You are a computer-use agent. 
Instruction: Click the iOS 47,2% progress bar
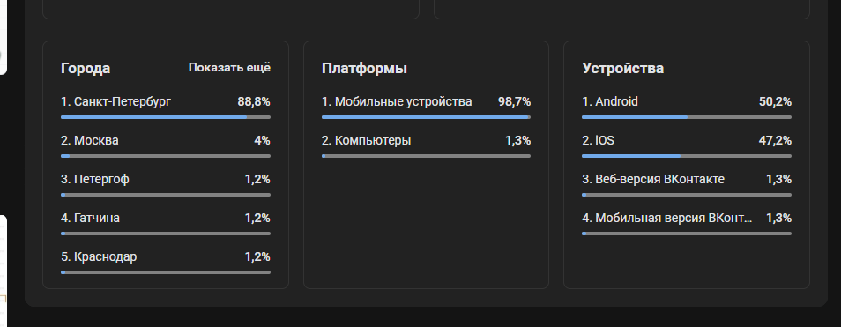pyautogui.click(x=687, y=156)
